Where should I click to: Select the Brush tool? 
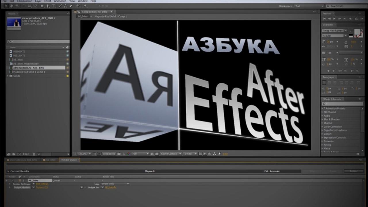(x=60, y=6)
